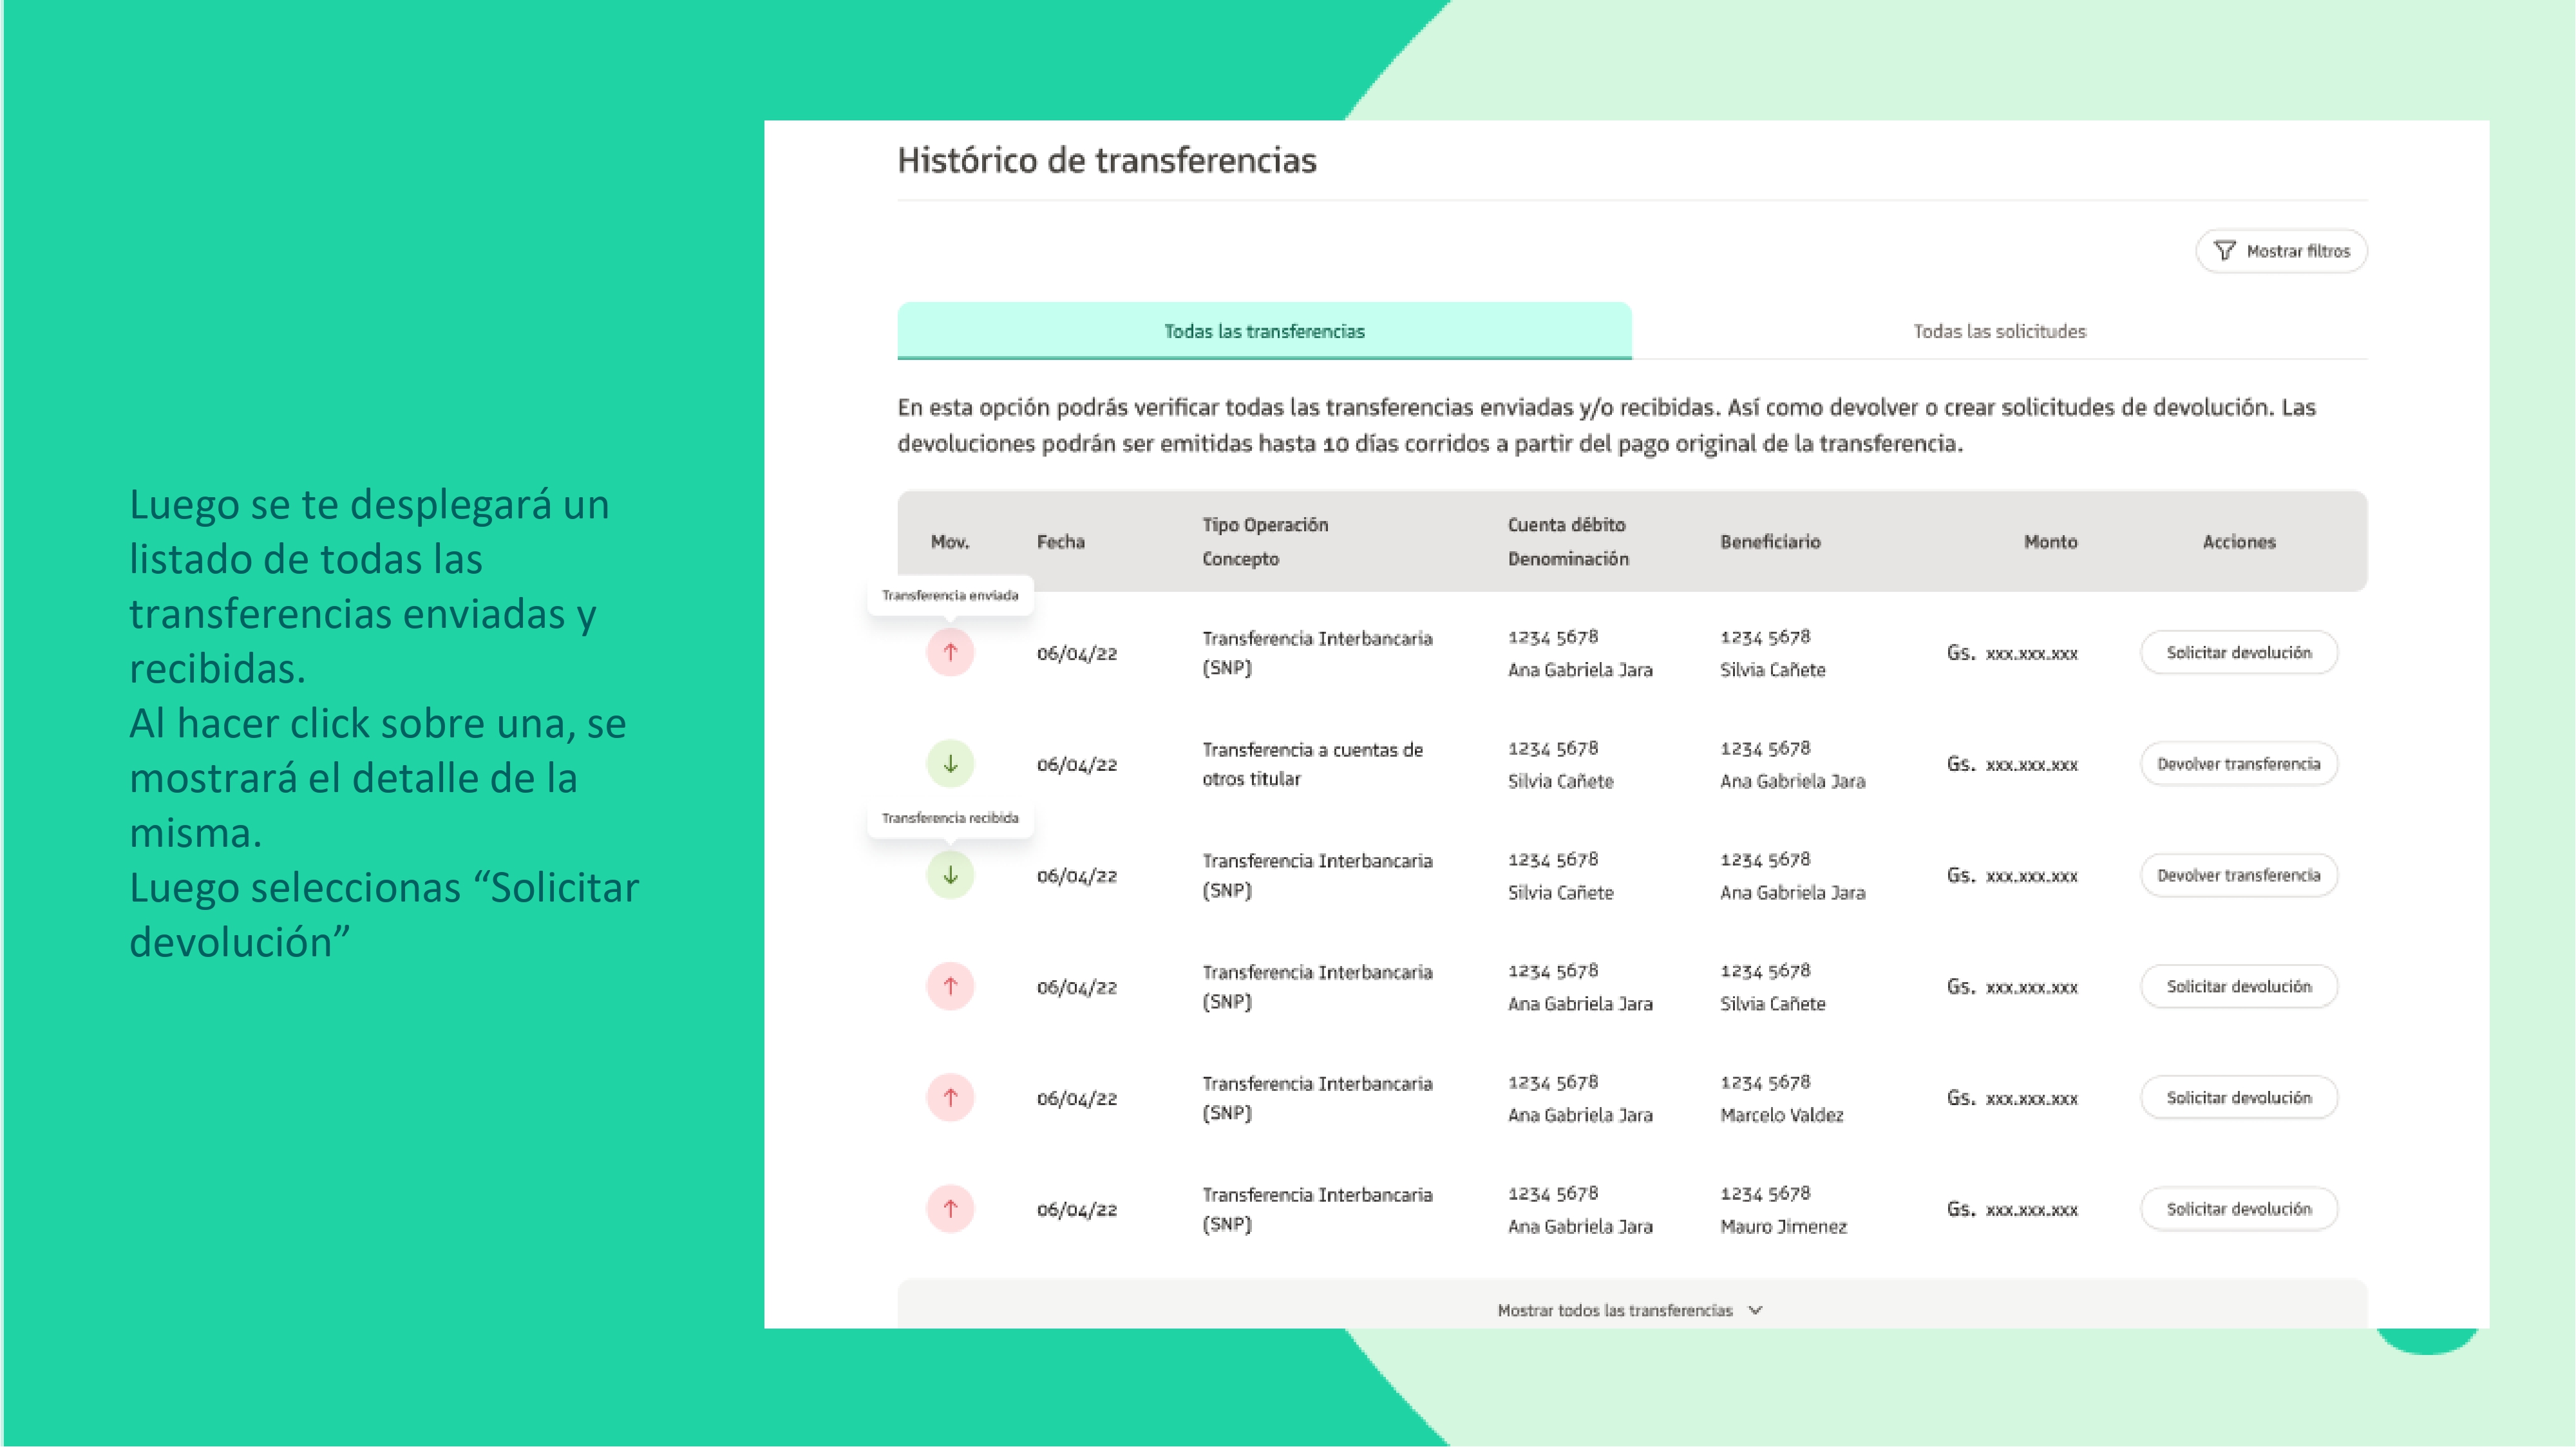The image size is (2576, 1449).
Task: Click the 'Monto' column header
Action: coord(2050,542)
